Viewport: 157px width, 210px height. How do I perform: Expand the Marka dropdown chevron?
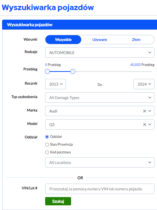(150, 111)
